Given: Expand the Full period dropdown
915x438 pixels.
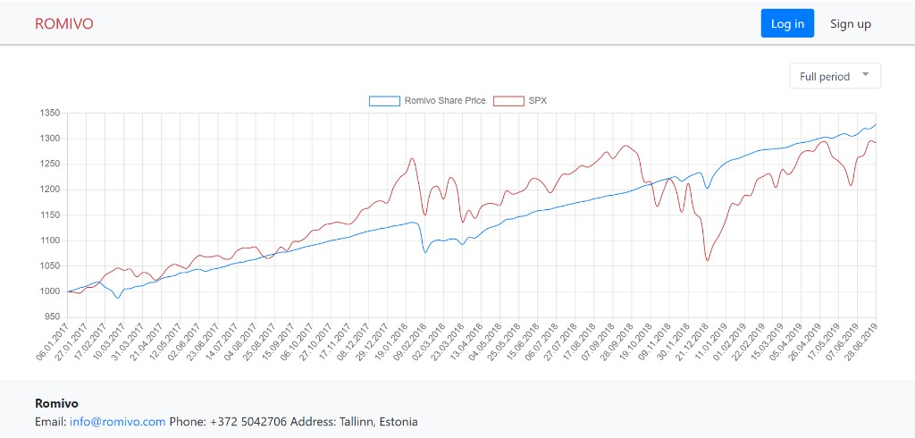Looking at the screenshot, I should [x=835, y=76].
